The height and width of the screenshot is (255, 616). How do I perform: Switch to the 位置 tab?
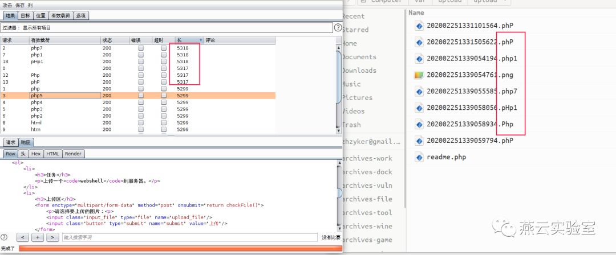pyautogui.click(x=41, y=16)
